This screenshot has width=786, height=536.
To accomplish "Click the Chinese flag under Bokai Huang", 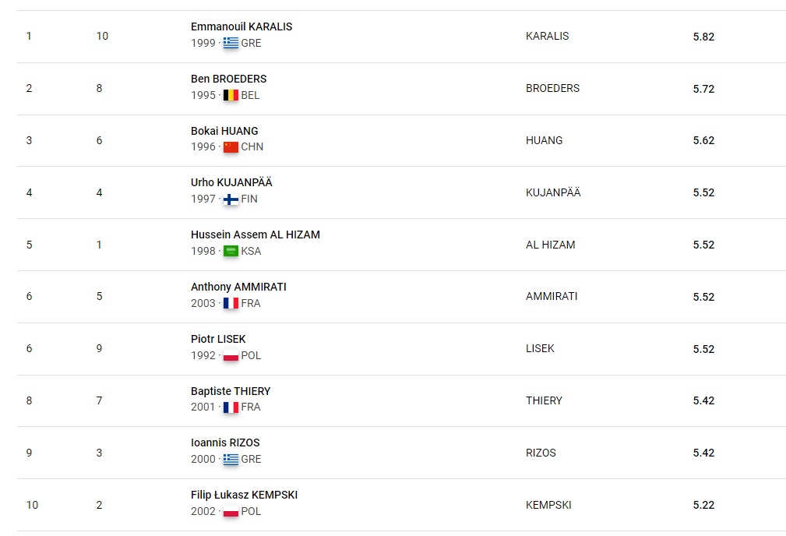I will (x=231, y=146).
